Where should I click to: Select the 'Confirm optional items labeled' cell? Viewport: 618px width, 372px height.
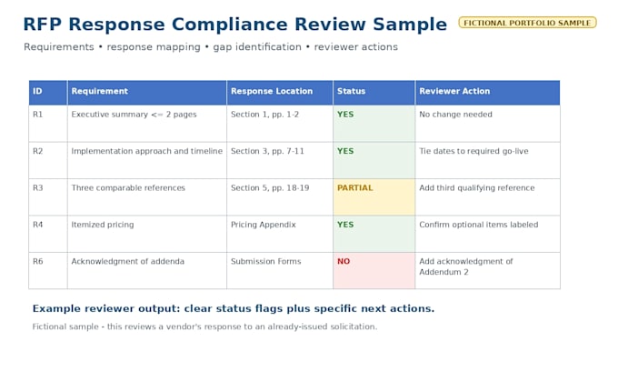(x=487, y=234)
